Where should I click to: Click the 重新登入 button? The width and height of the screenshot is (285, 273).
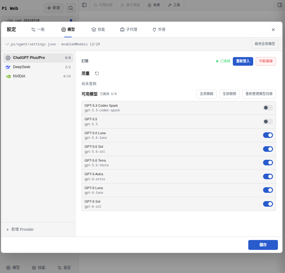[x=243, y=61]
